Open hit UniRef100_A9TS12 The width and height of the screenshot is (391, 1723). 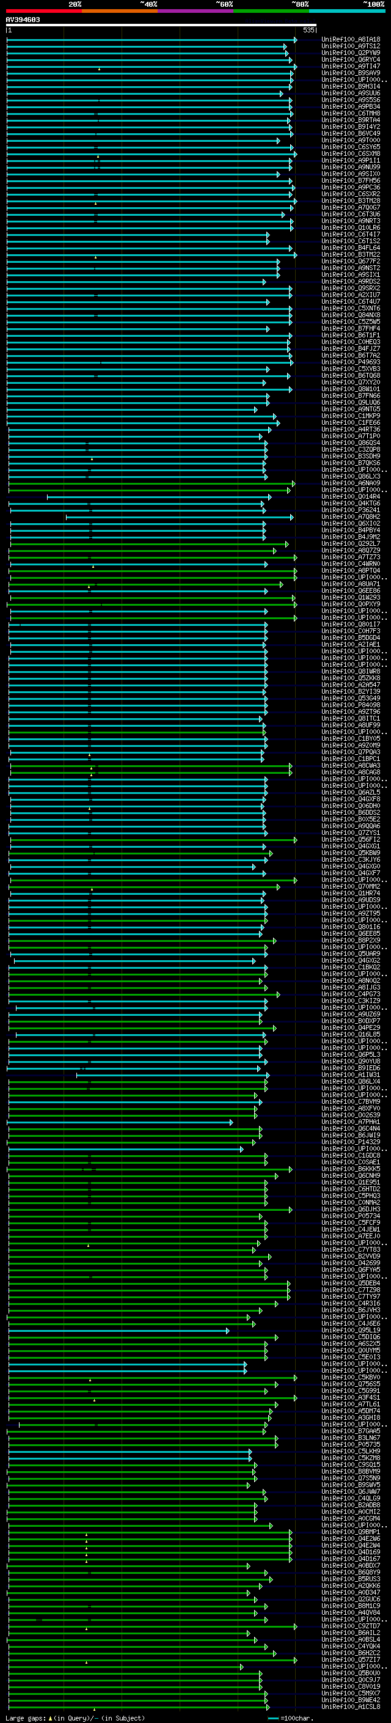(x=351, y=46)
